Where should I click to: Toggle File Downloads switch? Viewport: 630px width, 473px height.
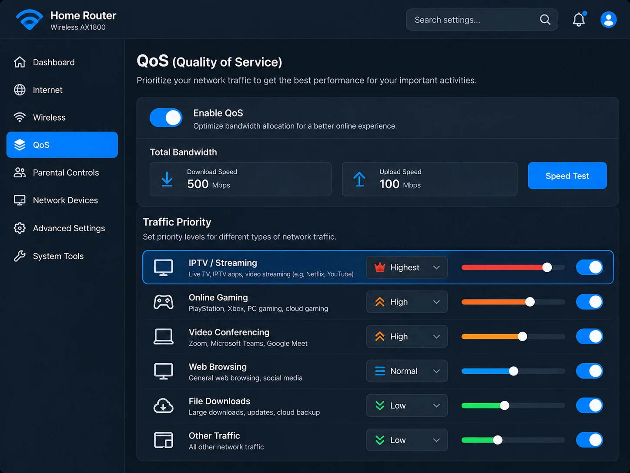[x=590, y=405]
